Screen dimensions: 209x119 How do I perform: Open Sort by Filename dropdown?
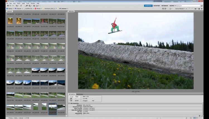coord(180,9)
